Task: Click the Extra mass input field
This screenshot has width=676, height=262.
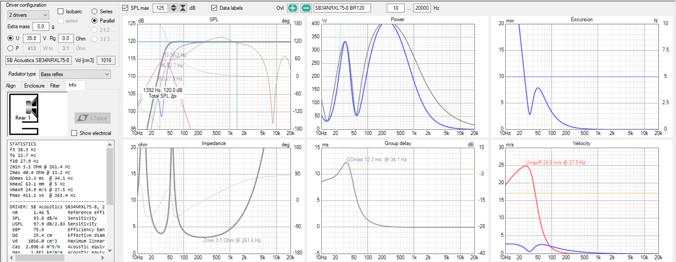Action: 41,27
